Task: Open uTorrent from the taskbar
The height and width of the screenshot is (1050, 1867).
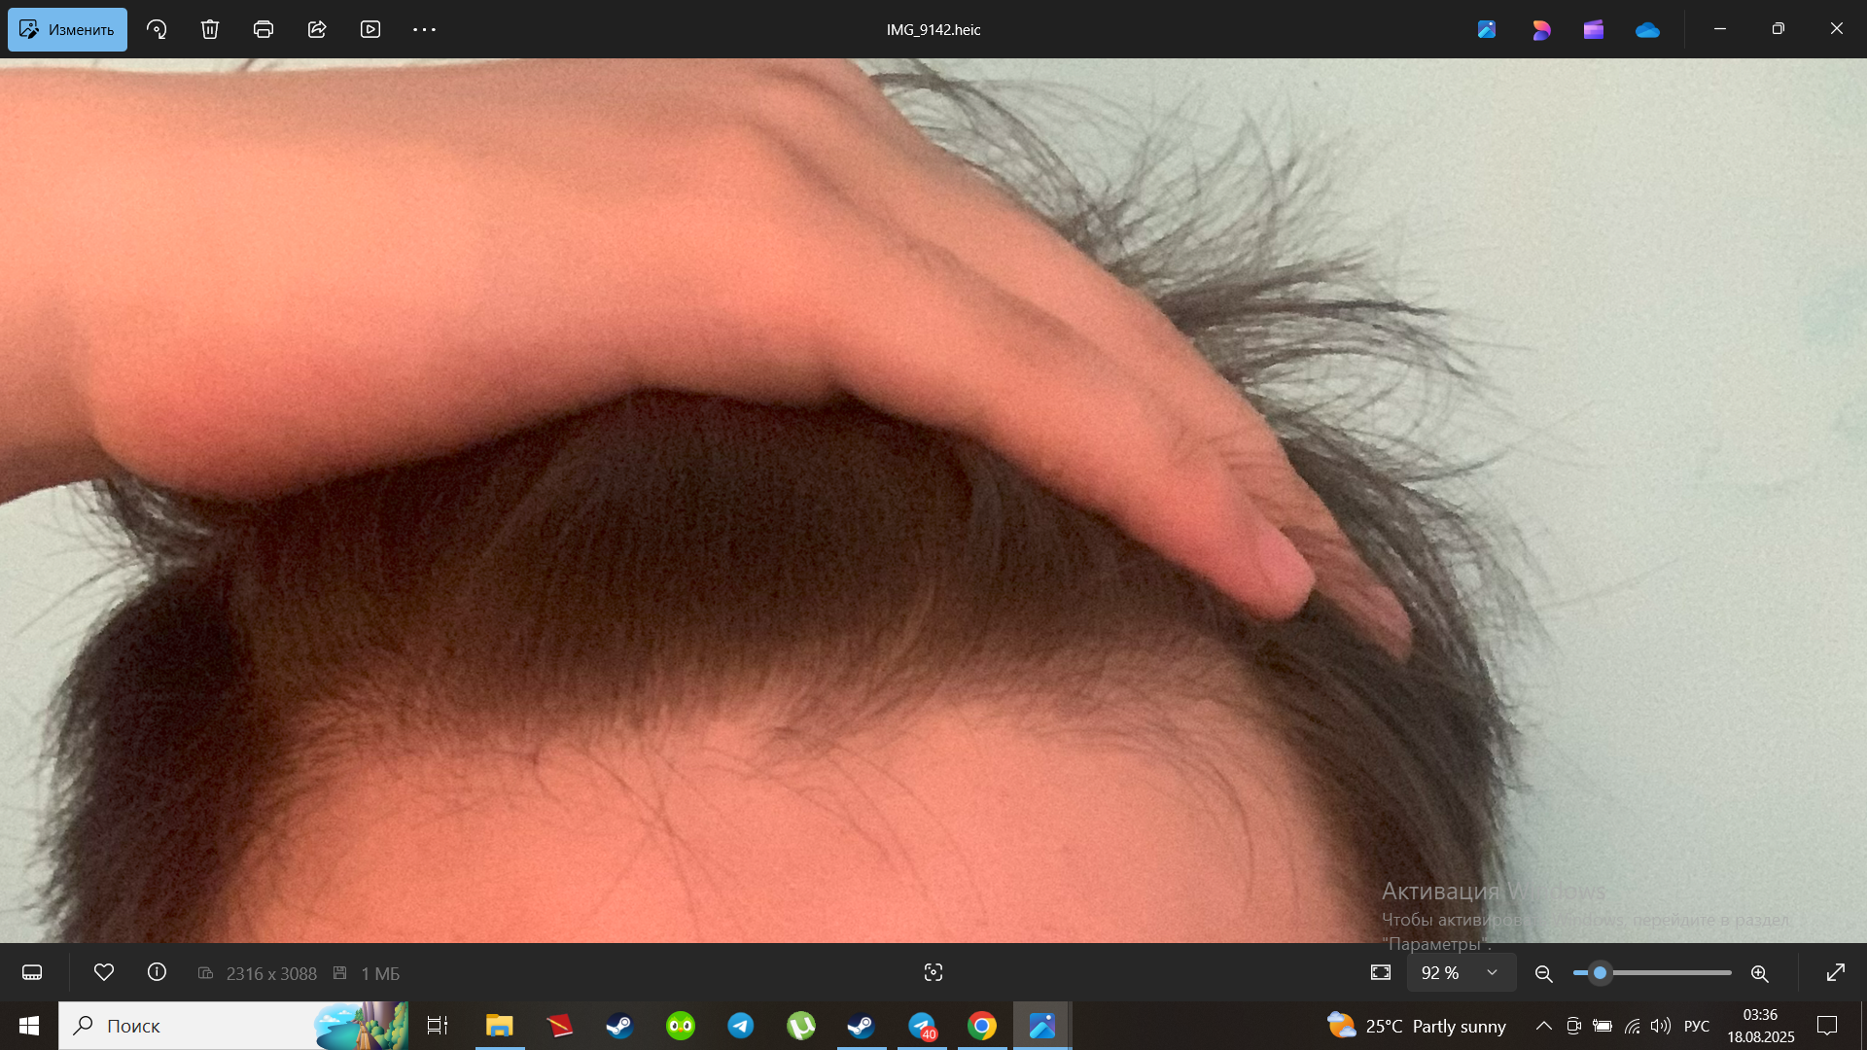Action: click(x=801, y=1026)
